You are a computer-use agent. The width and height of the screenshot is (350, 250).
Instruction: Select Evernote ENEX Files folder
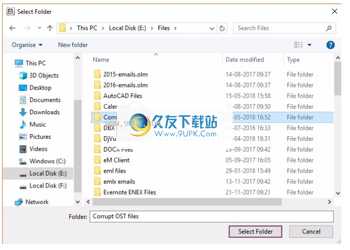(x=130, y=192)
